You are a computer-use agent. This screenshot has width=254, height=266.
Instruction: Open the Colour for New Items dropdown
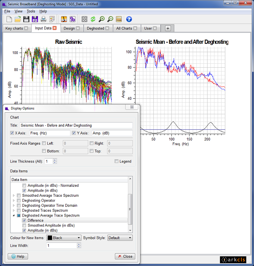(64, 238)
